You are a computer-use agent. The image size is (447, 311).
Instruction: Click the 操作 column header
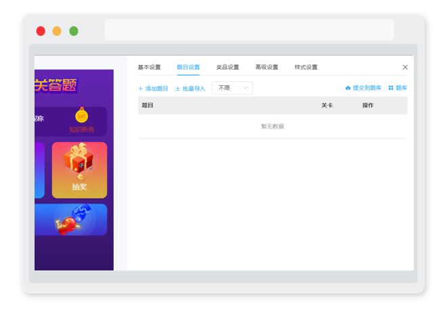368,105
